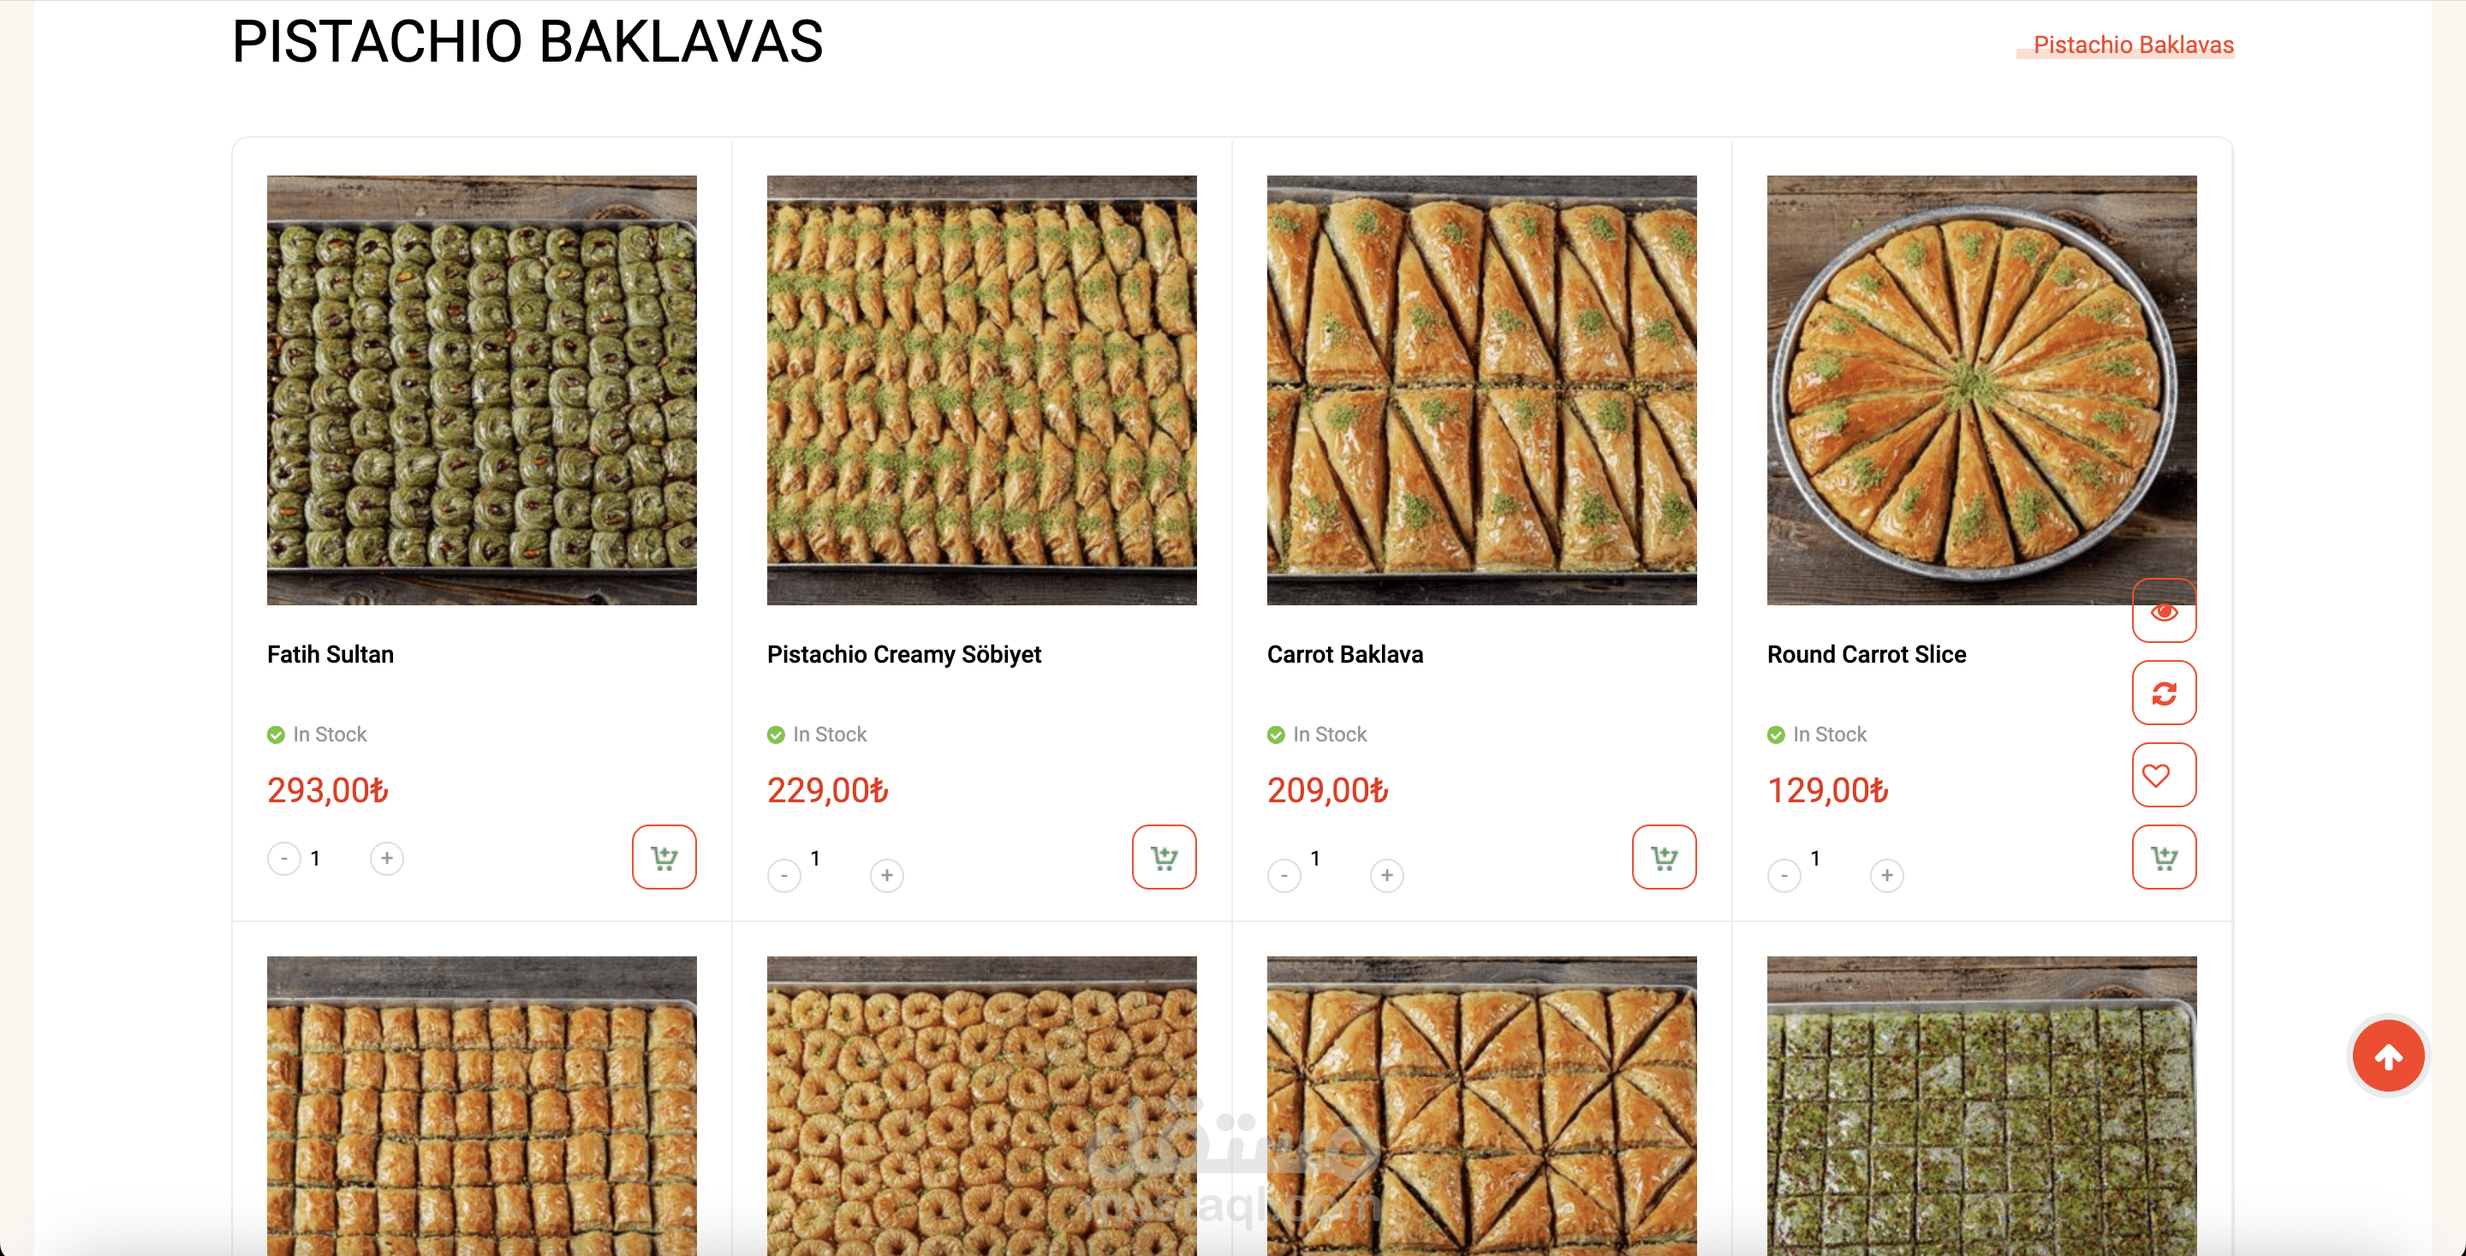Increase Round Carrot Slice quantity
Screen dimensions: 2466x1256
[1885, 874]
